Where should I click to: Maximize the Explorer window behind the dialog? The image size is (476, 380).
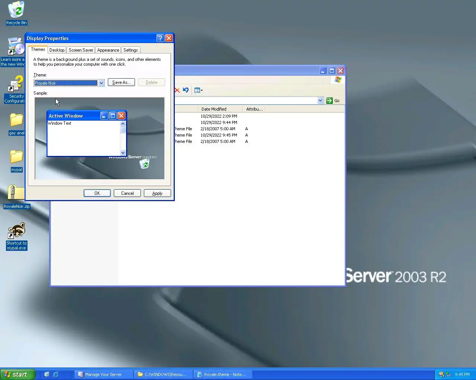click(x=332, y=71)
